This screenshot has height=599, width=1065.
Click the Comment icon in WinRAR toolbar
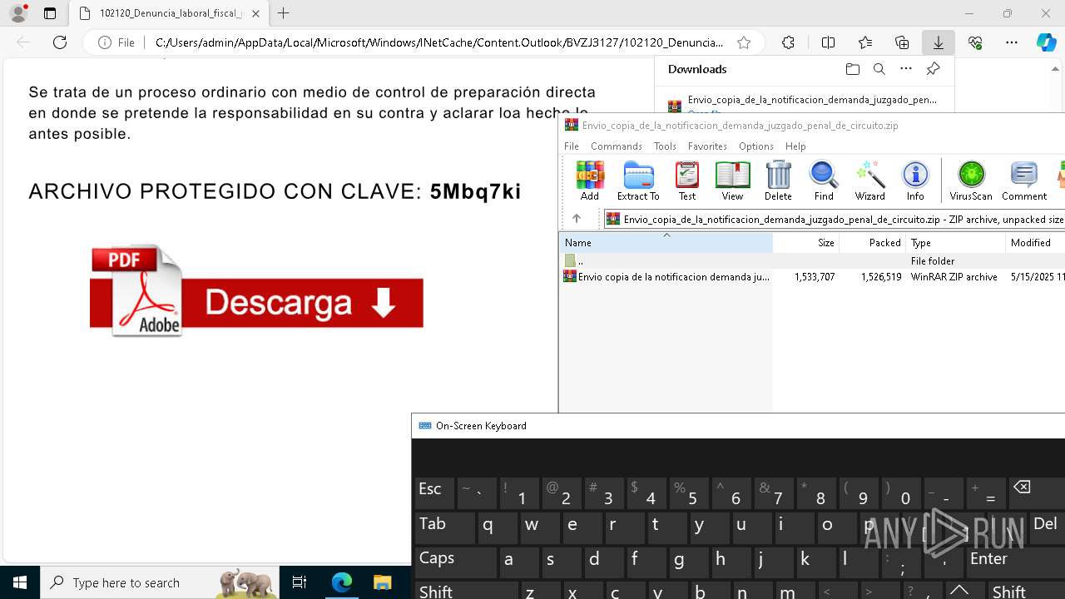point(1024,181)
